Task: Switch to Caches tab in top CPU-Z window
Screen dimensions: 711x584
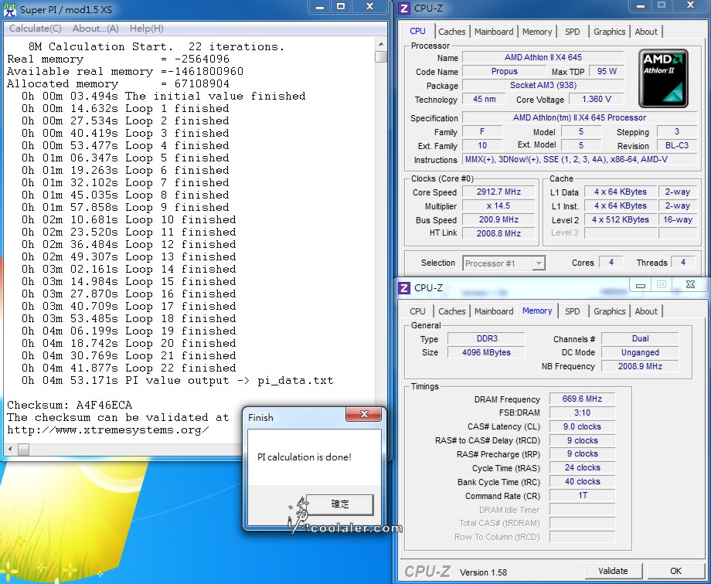Action: coord(451,32)
